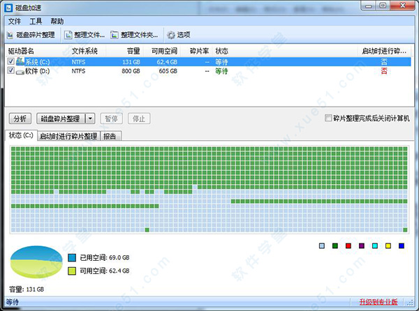419x311 pixels.
Task: Click the 可用空间: 62.4 GB label
Action: (x=105, y=271)
